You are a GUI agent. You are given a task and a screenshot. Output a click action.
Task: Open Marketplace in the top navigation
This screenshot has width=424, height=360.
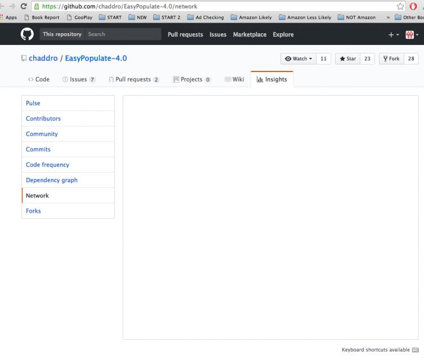tap(249, 34)
